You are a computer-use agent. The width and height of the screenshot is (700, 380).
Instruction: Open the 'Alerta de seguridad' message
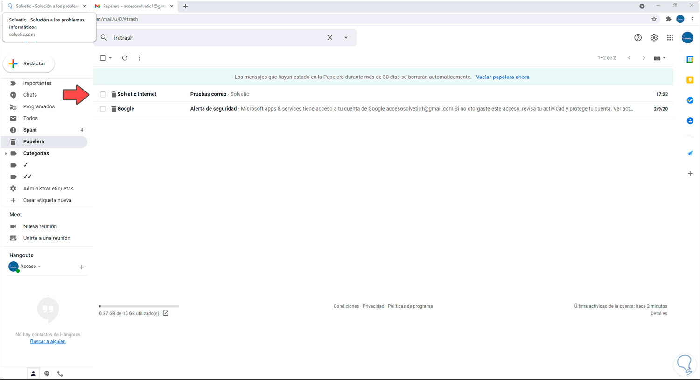pyautogui.click(x=383, y=109)
